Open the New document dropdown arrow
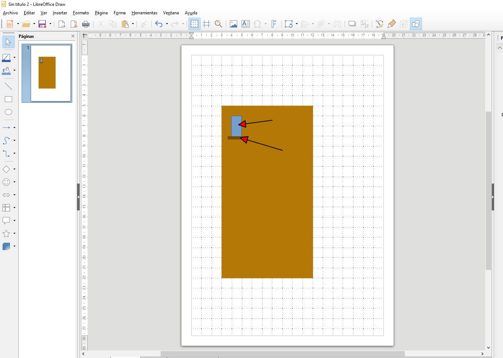Screen dimensions: 503x358 18,24
